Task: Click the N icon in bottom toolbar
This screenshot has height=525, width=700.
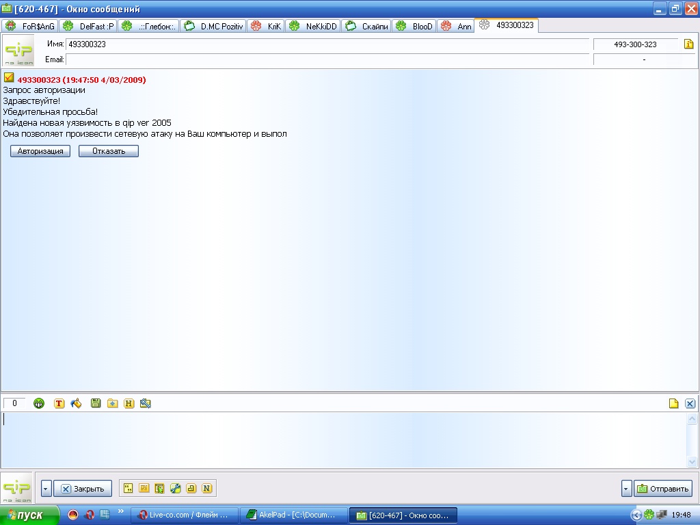Action: tap(207, 488)
